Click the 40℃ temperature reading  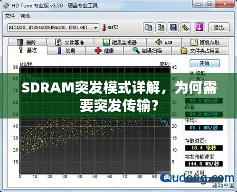tap(113, 27)
